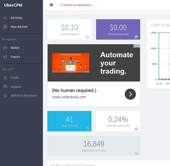Click the 0.24% Click-Thru Rate value
Viewport: 170px width, 166px height.
pyautogui.click(x=118, y=119)
